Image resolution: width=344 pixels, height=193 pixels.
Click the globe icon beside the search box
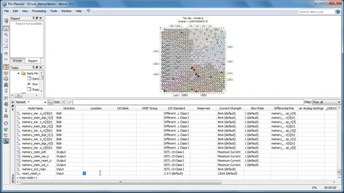338,12
